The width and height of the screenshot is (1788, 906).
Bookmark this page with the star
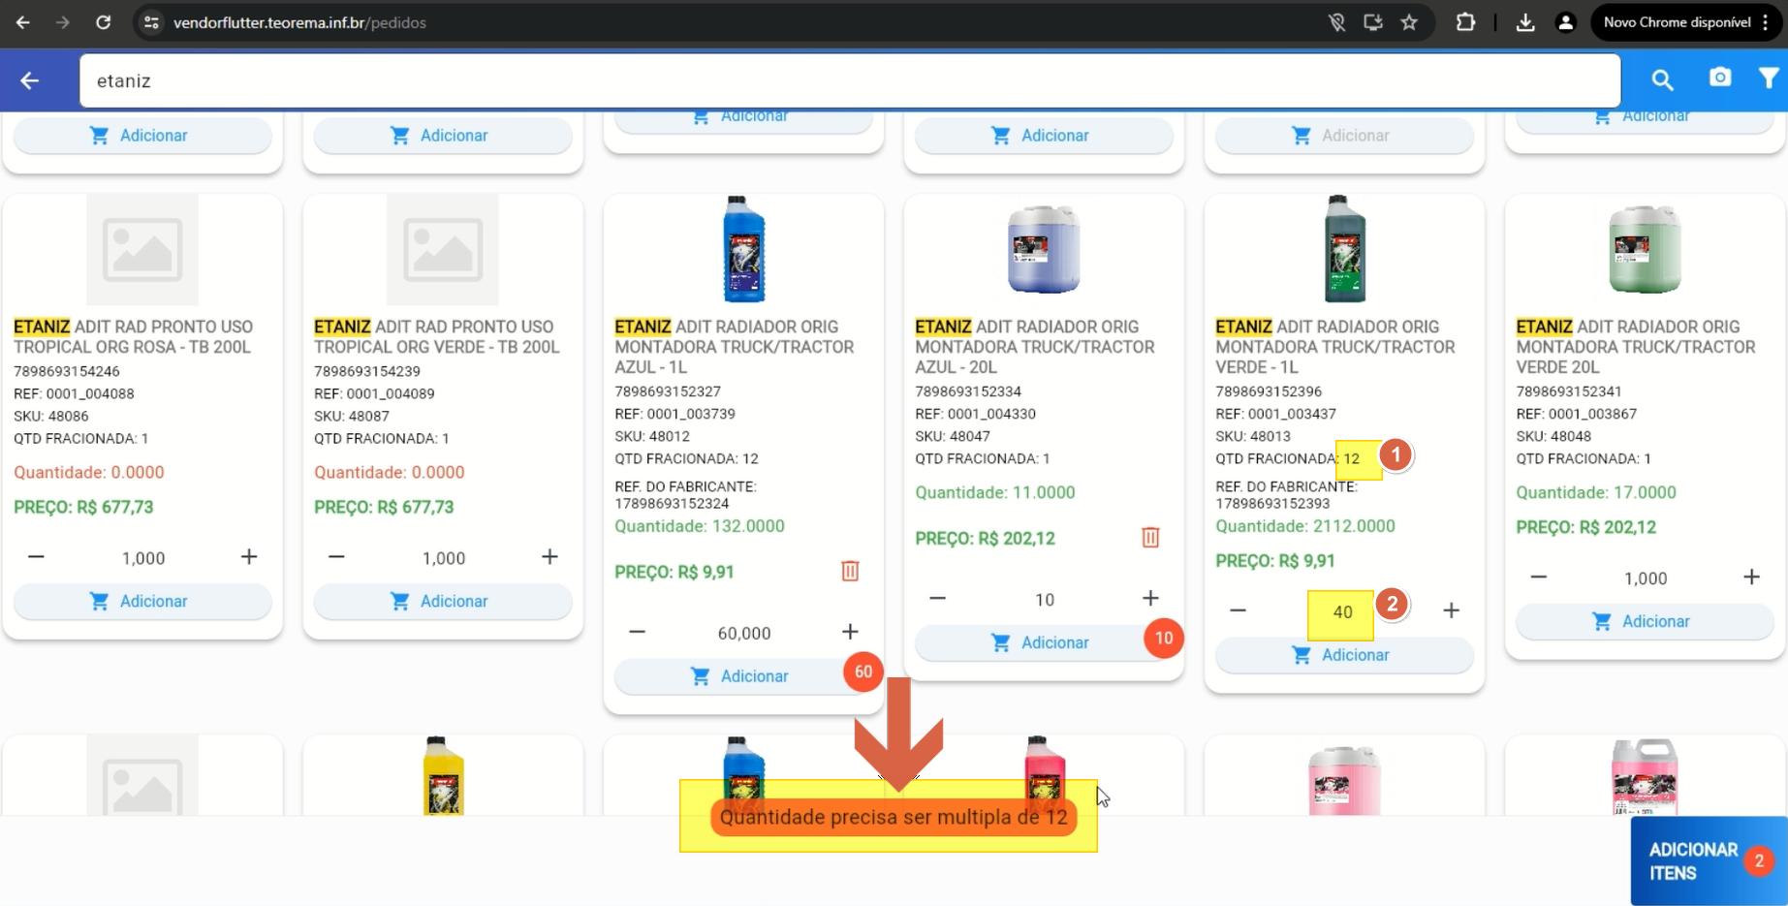pyautogui.click(x=1409, y=22)
